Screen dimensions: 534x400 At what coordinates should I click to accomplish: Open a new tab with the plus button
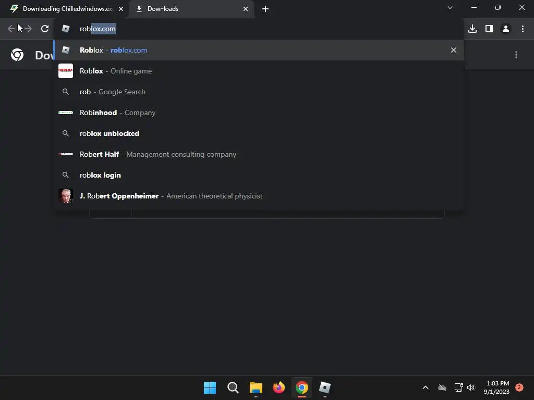(265, 9)
